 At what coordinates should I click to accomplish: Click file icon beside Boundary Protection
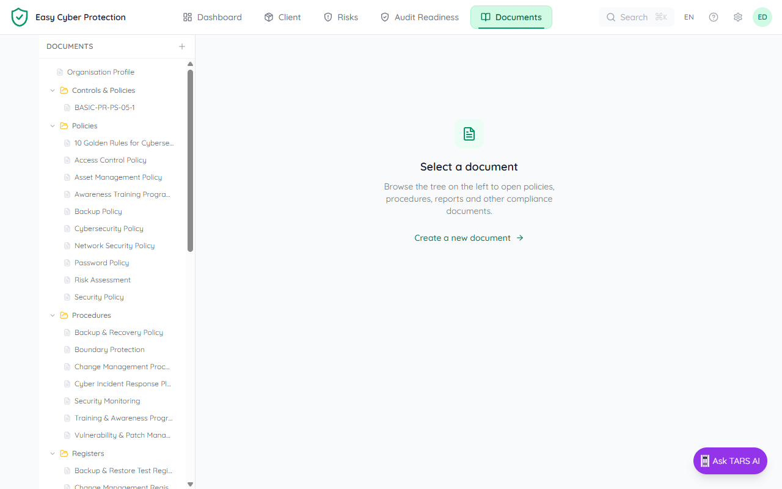pyautogui.click(x=68, y=350)
